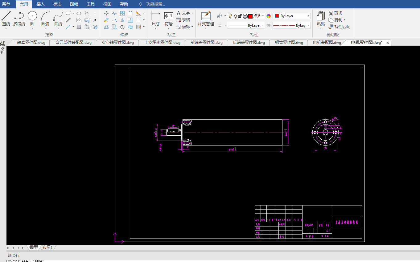This screenshot has width=420, height=262.
Task: Toggle the layer lightbulb on/off icon
Action: (x=230, y=16)
